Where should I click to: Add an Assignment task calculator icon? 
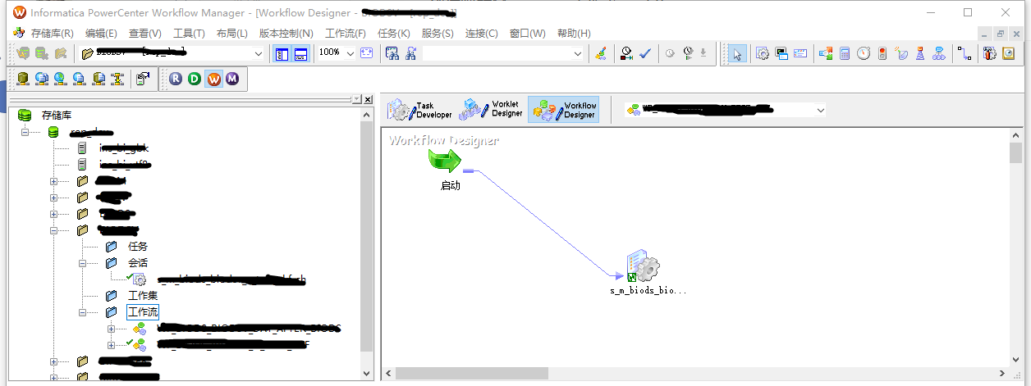tap(844, 53)
